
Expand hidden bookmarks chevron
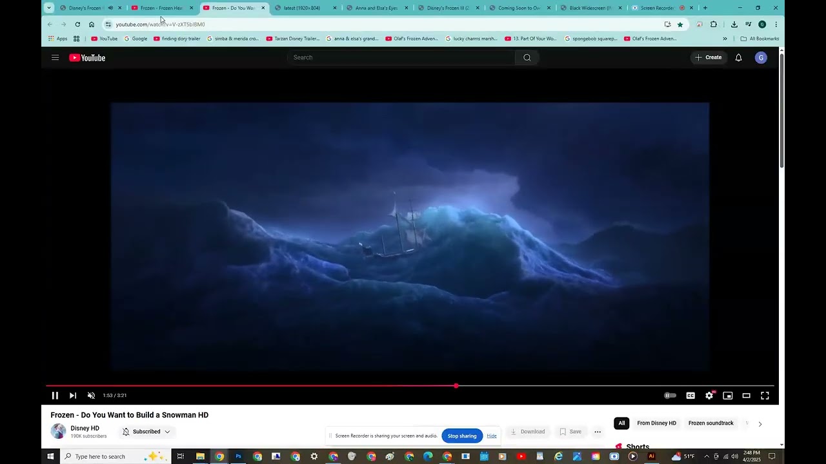pyautogui.click(x=725, y=39)
